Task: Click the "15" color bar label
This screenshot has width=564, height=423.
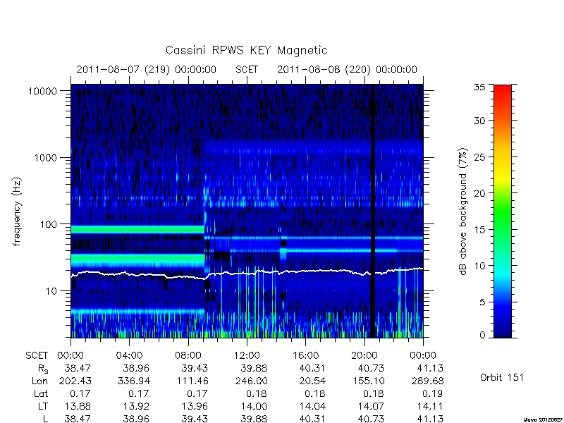Action: 479,229
